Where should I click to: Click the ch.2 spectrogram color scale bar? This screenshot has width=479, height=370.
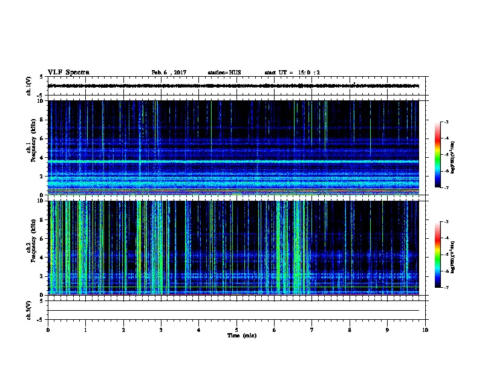437,255
